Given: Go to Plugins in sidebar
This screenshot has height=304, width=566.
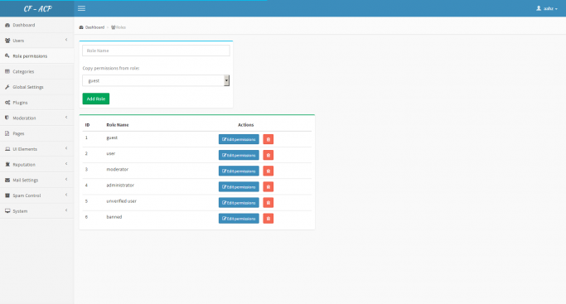Looking at the screenshot, I should click(36, 103).
